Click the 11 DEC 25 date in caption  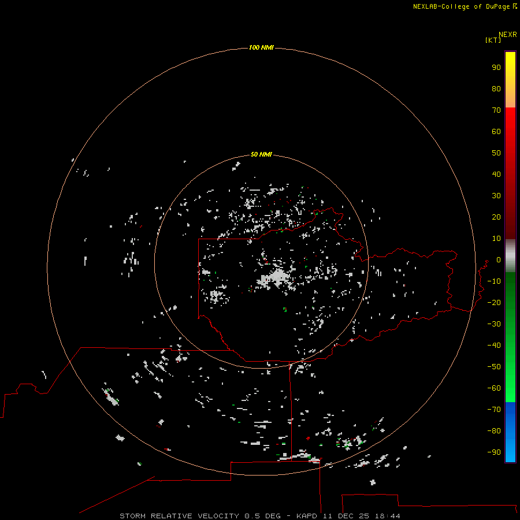coord(347,516)
